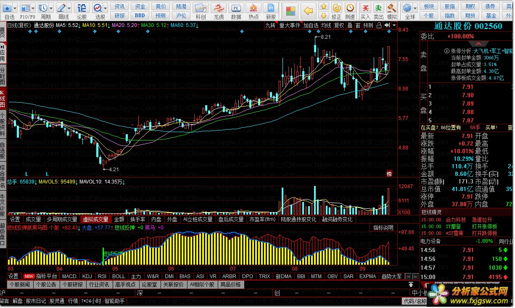The height and width of the screenshot is (308, 515).
Task: Click the 卖出 sell icon
Action: click(x=379, y=8)
